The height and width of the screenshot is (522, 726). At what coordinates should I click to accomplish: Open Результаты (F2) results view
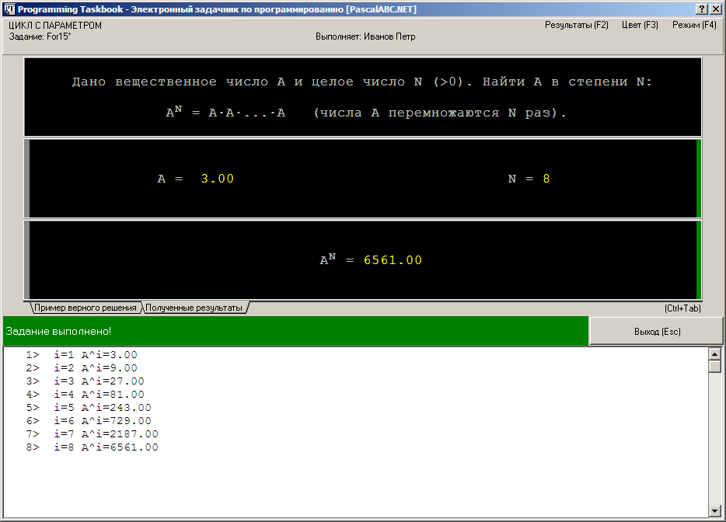pyautogui.click(x=577, y=25)
